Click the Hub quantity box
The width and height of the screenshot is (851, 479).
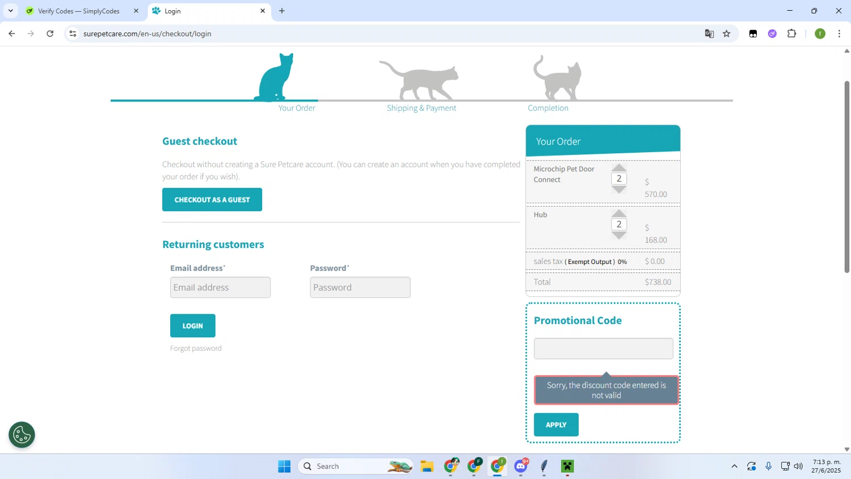click(x=619, y=224)
